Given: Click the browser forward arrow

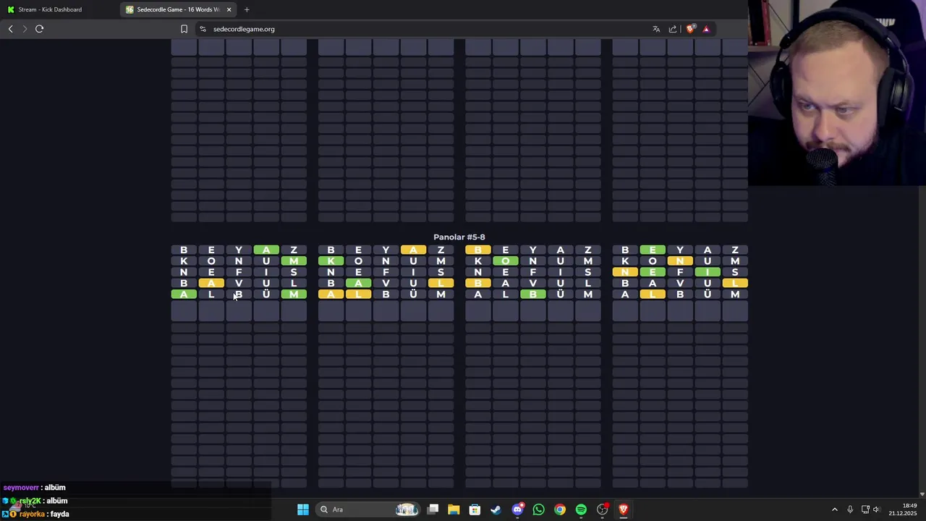Looking at the screenshot, I should coord(25,29).
